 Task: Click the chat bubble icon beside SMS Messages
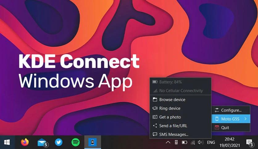click(155, 135)
